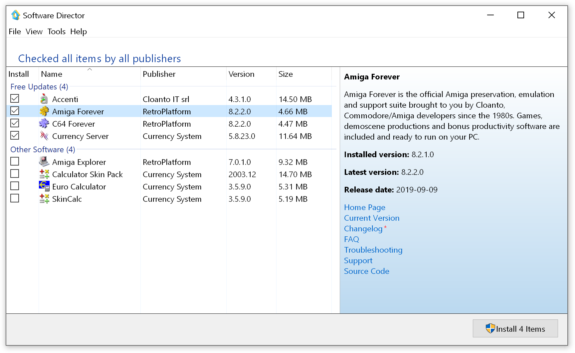
Task: Uncheck the C64 Forever install checkbox
Action: pos(15,123)
